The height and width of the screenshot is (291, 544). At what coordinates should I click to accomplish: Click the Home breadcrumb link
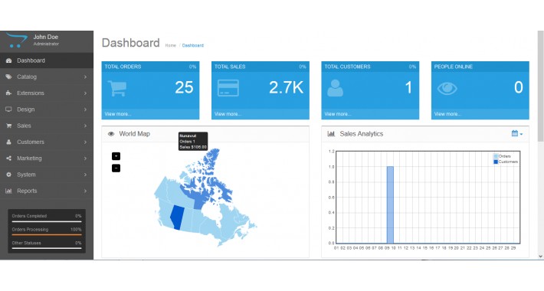170,45
